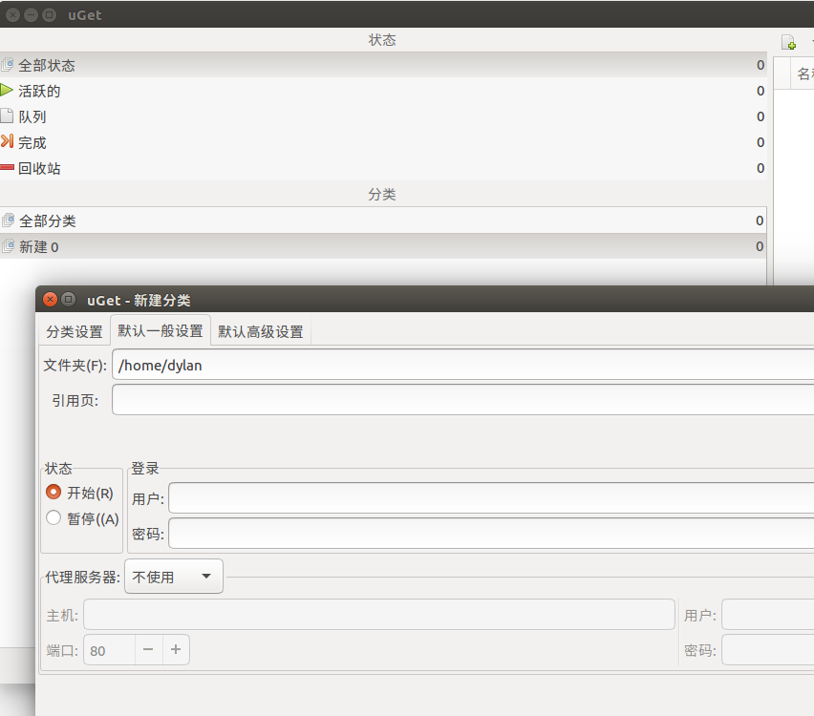Click the login 用户 input field
The image size is (814, 716).
coord(491,498)
